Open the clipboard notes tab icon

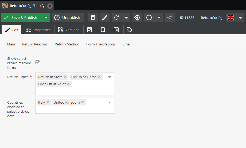point(116,30)
